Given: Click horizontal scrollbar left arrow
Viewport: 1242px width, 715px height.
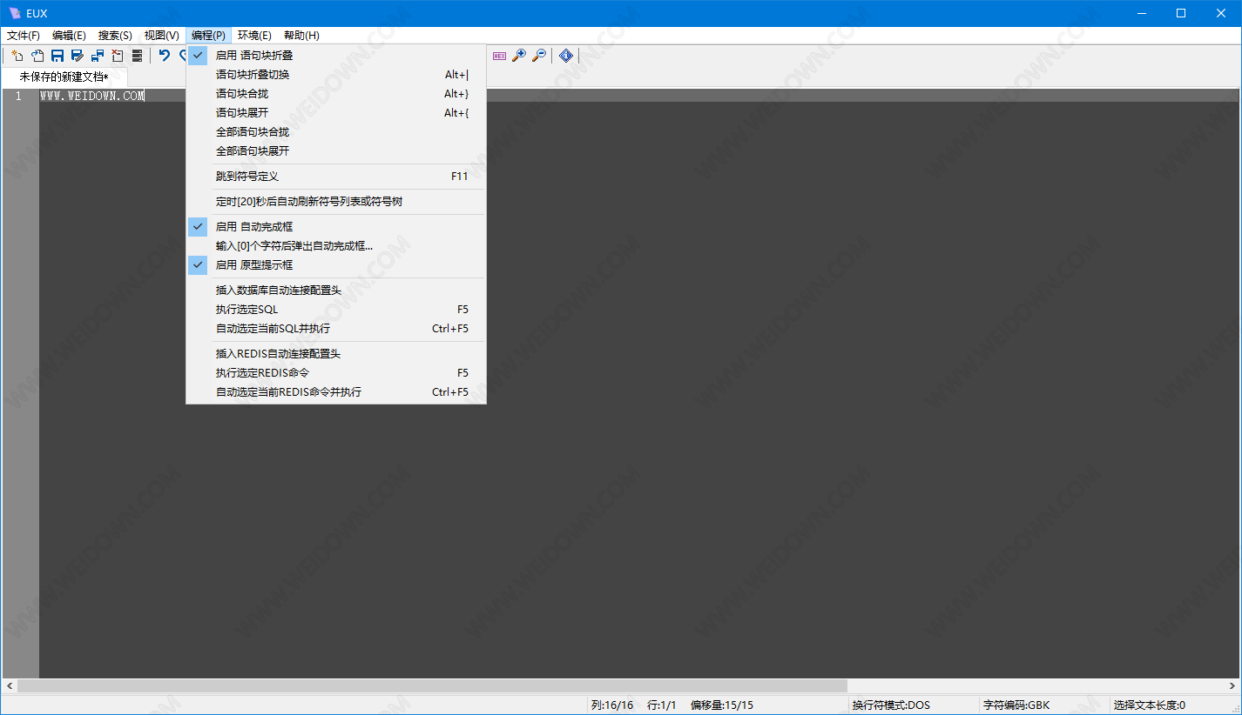Looking at the screenshot, I should click(x=10, y=685).
